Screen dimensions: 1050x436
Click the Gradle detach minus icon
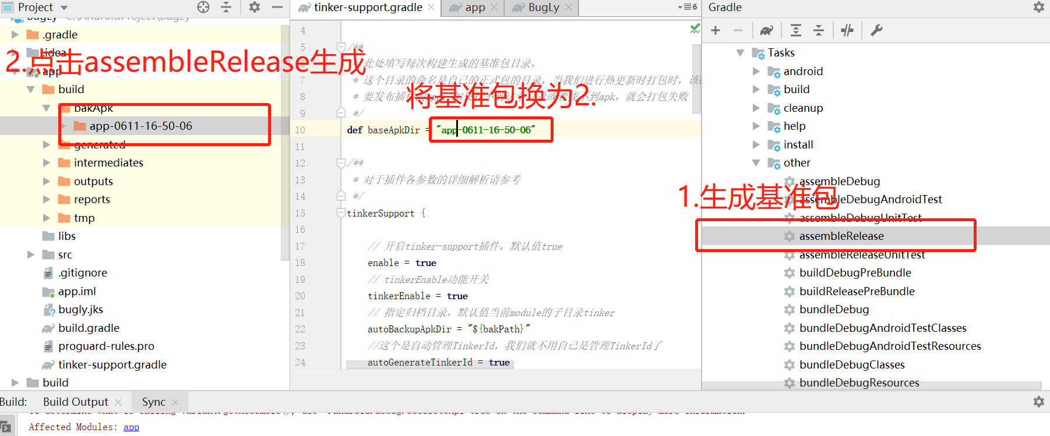(738, 30)
